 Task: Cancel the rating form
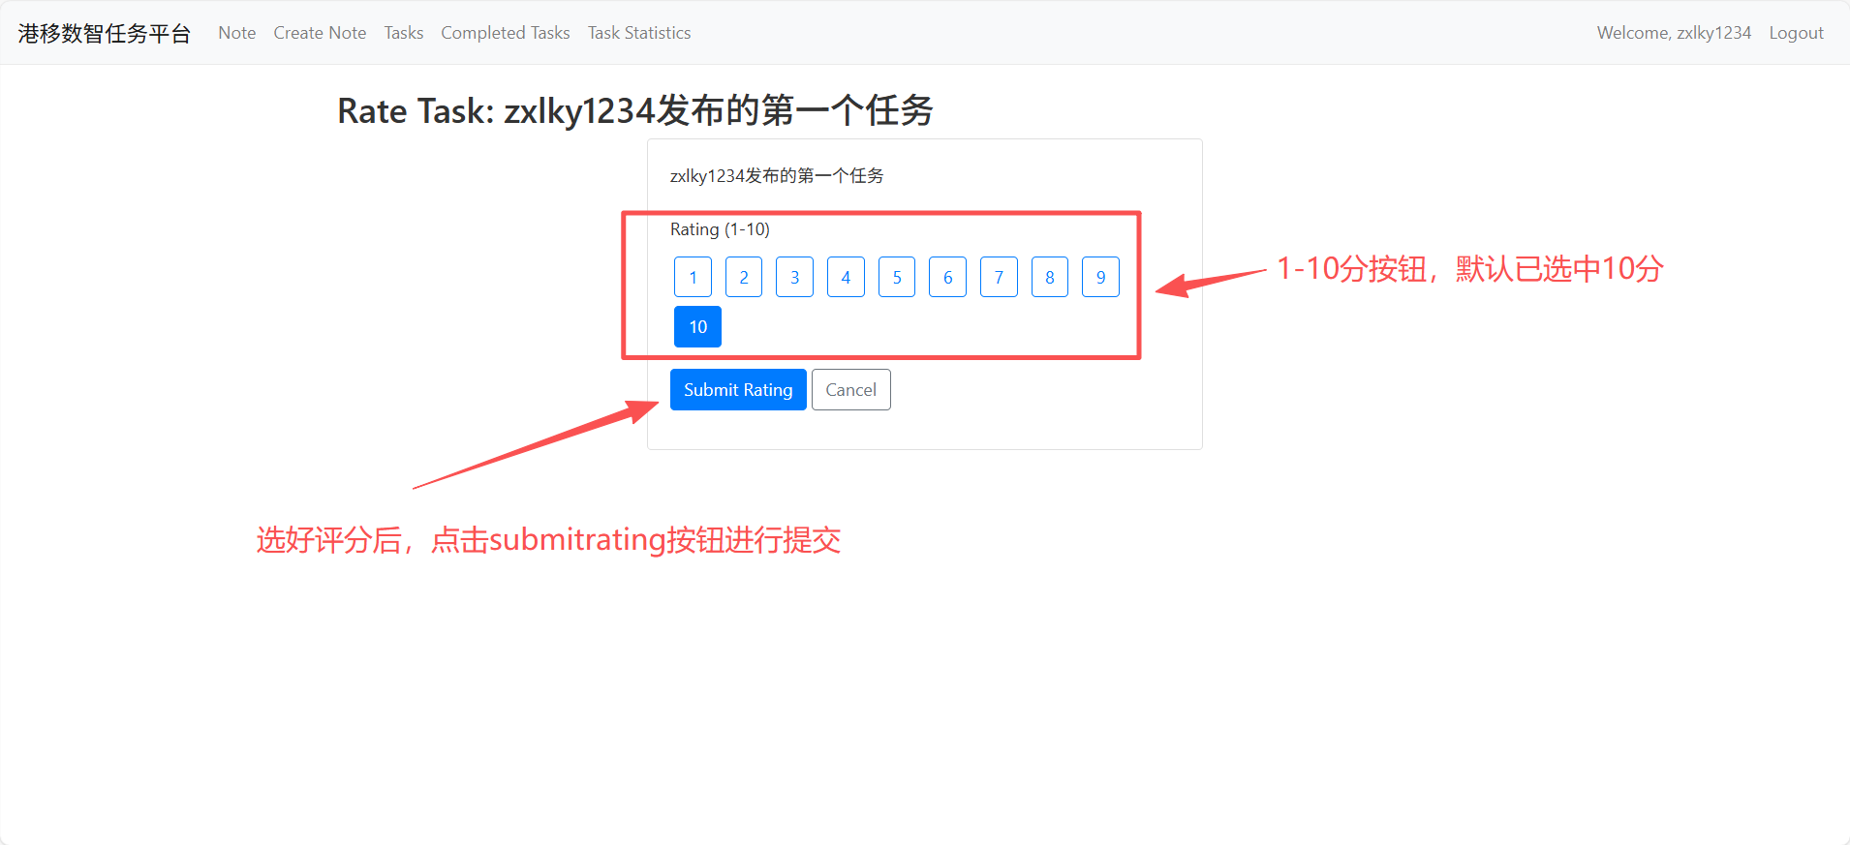pyautogui.click(x=850, y=389)
